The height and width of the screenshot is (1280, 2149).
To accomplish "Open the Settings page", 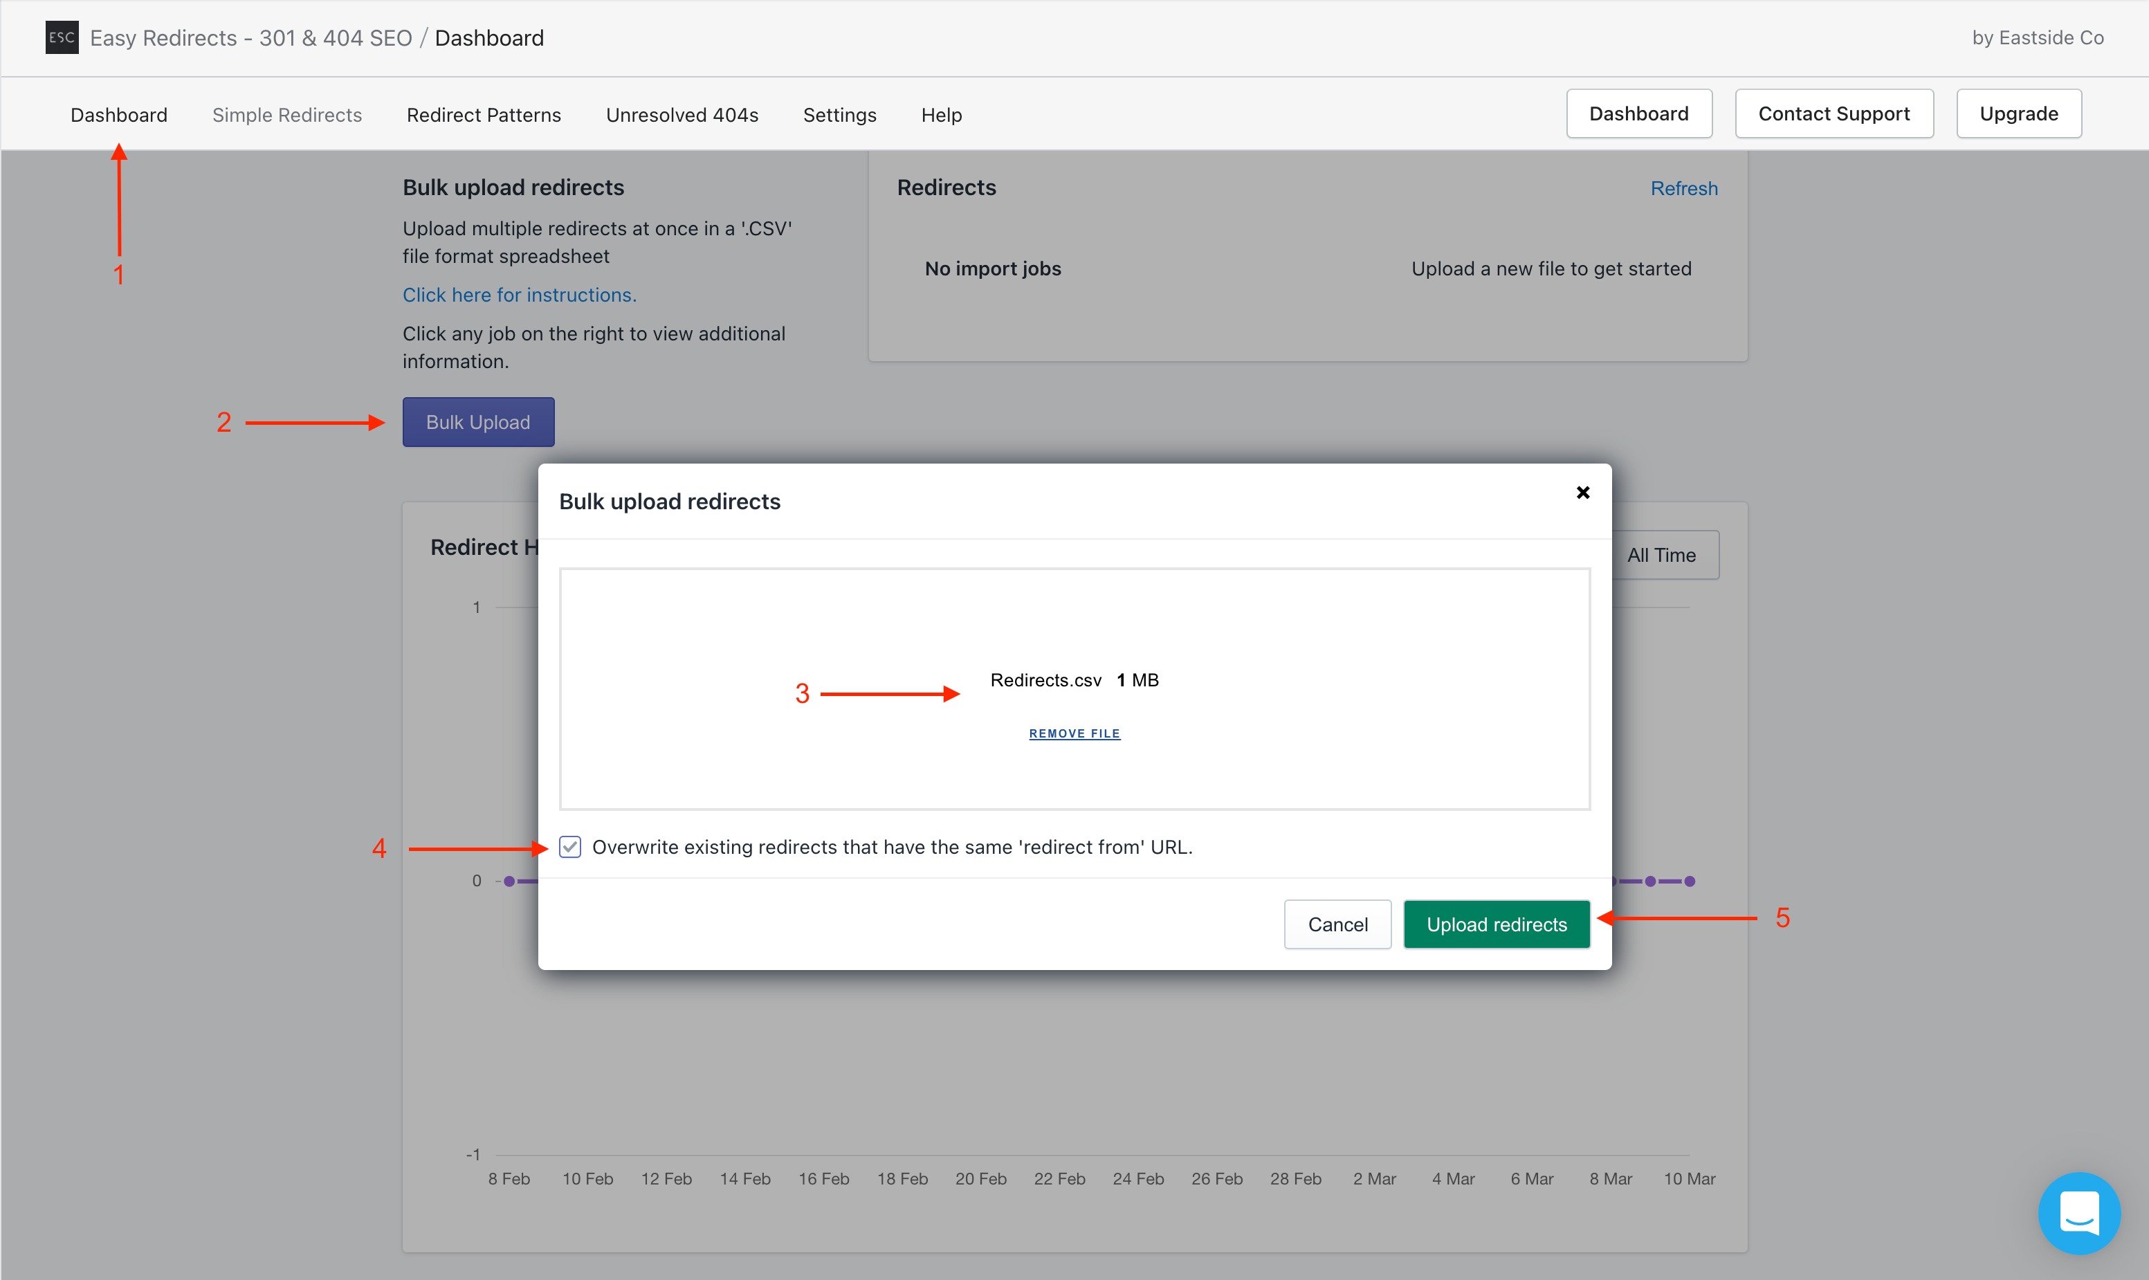I will coord(839,114).
